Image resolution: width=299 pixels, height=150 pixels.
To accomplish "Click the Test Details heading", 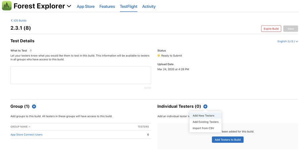I will click(23, 41).
